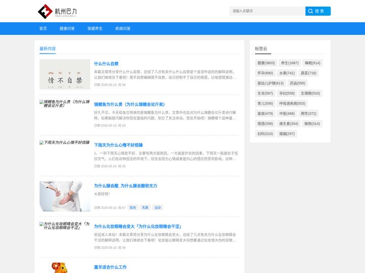Open the 疾病问答 navigation item
Screen dimensions: 365x273
123,28
